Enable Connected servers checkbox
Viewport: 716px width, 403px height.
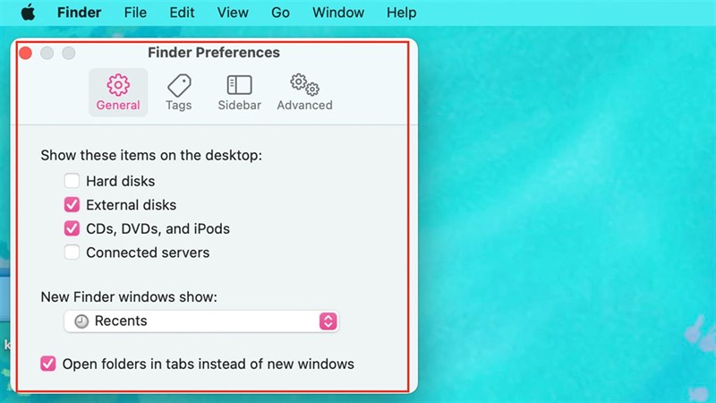[x=72, y=253]
